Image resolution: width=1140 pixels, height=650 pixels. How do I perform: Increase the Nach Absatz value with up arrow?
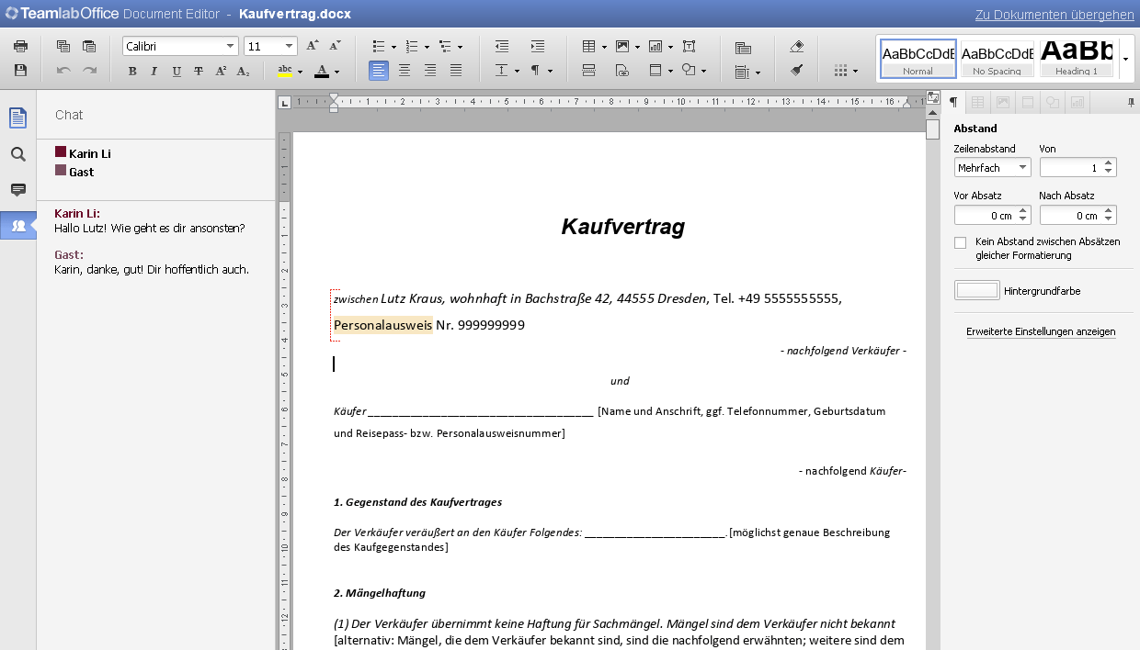(x=1109, y=210)
